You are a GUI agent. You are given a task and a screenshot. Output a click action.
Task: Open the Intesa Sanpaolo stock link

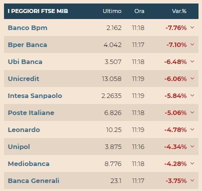click(x=35, y=96)
